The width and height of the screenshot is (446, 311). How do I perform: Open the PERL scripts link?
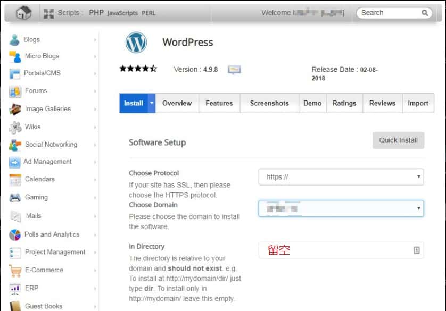tap(148, 13)
